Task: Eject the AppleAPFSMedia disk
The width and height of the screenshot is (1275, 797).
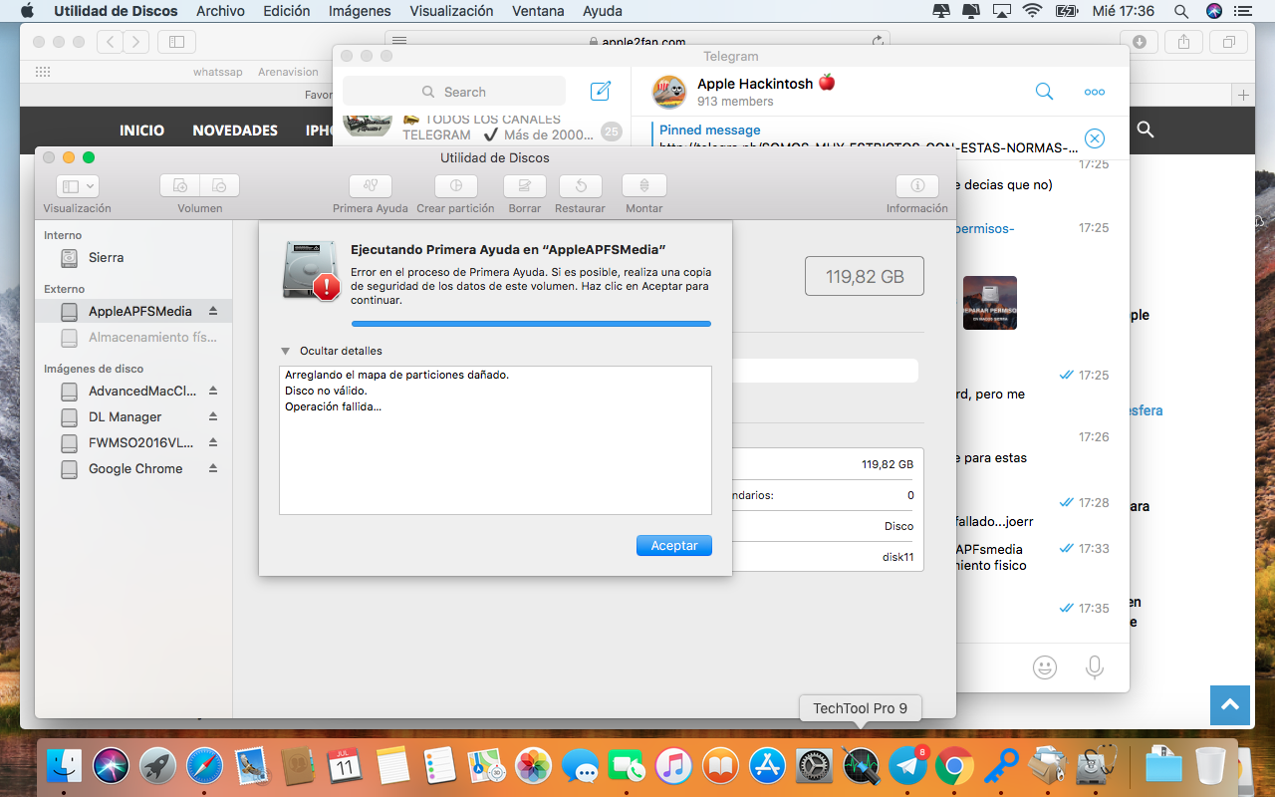Action: coord(213,311)
